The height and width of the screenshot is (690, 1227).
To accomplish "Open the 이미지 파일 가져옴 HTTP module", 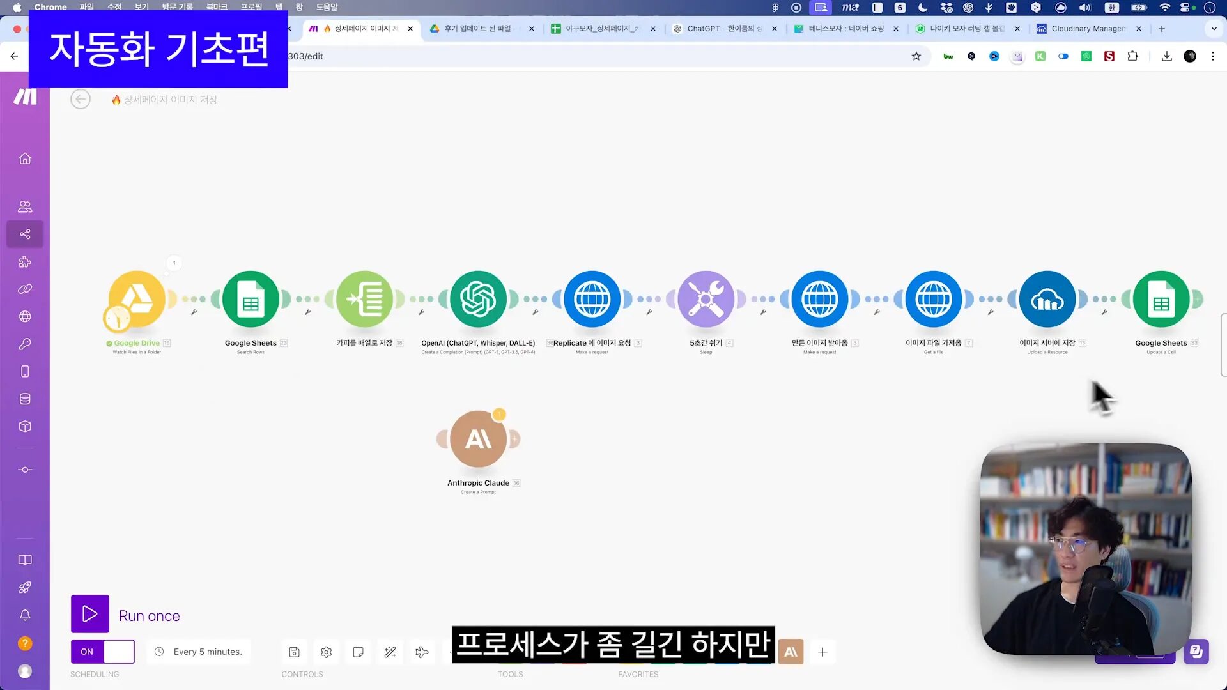I will click(934, 298).
